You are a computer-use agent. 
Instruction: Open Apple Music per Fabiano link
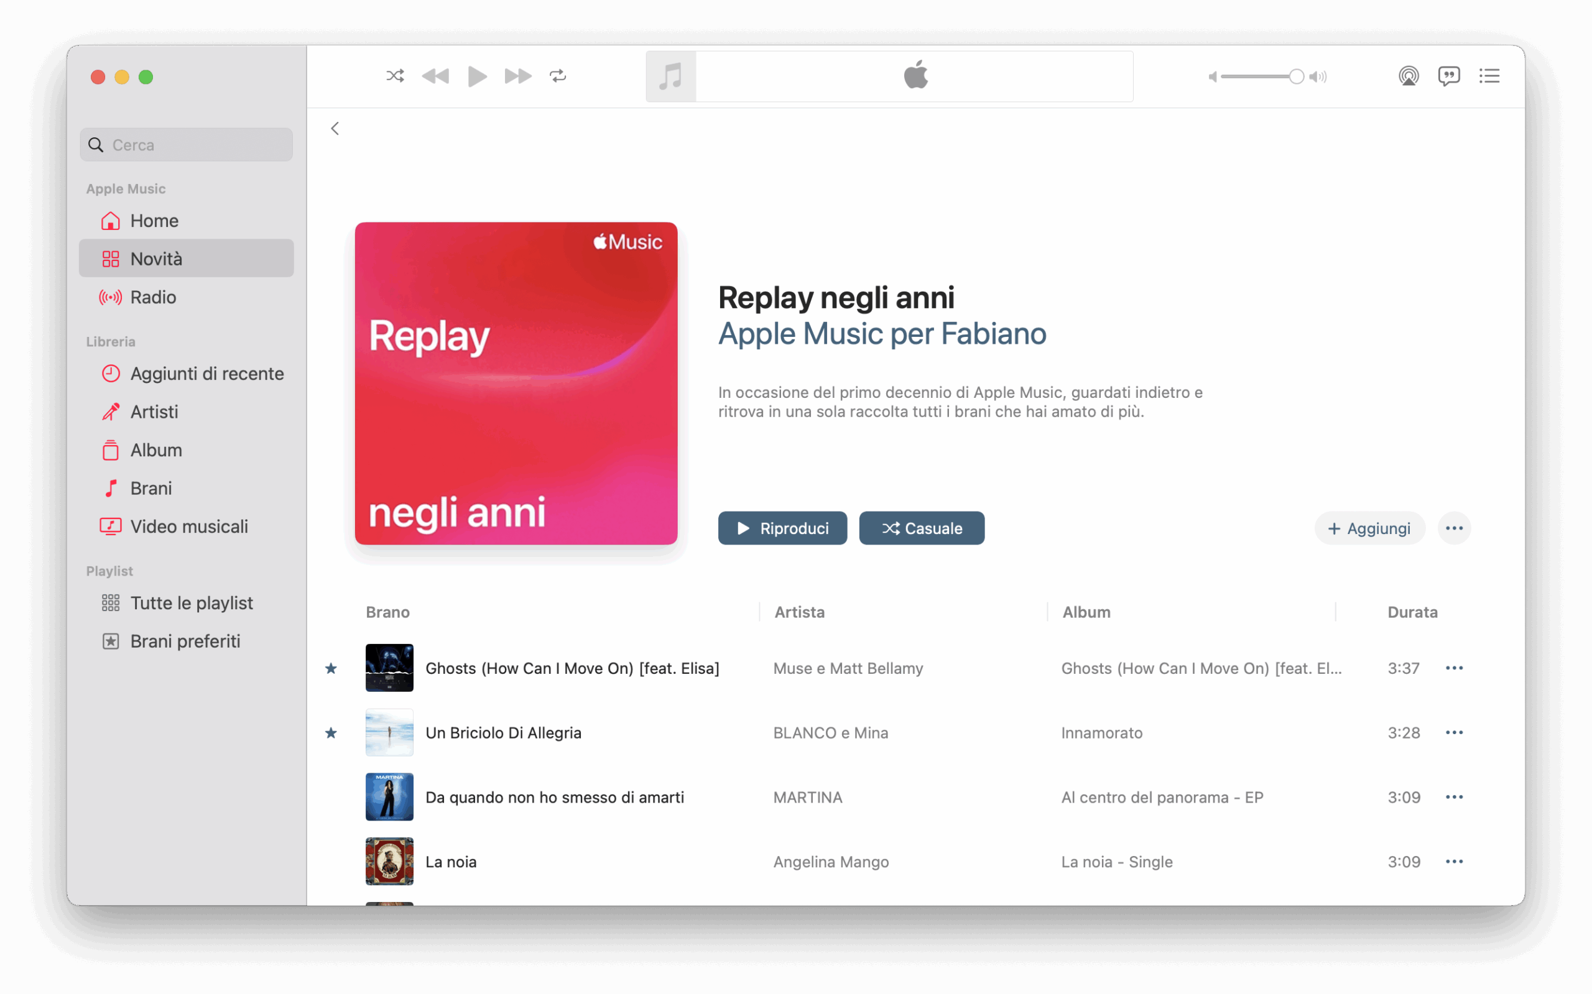pos(882,334)
